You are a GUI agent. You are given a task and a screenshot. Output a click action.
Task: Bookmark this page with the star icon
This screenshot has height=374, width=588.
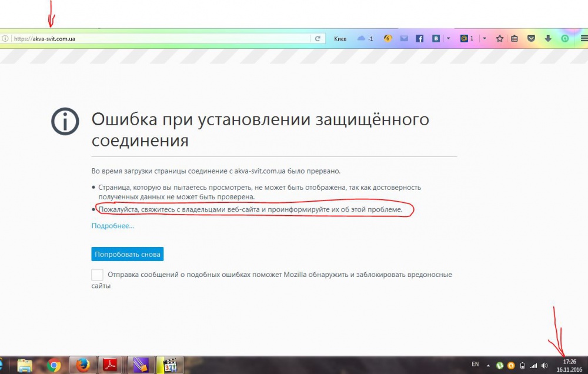click(500, 39)
